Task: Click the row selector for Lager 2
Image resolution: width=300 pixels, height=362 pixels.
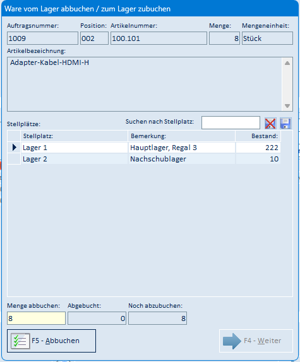Action: [14, 159]
